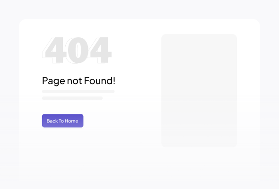Click the last digit 4 of 404
Viewport: 279px width, 189px height.
point(101,50)
